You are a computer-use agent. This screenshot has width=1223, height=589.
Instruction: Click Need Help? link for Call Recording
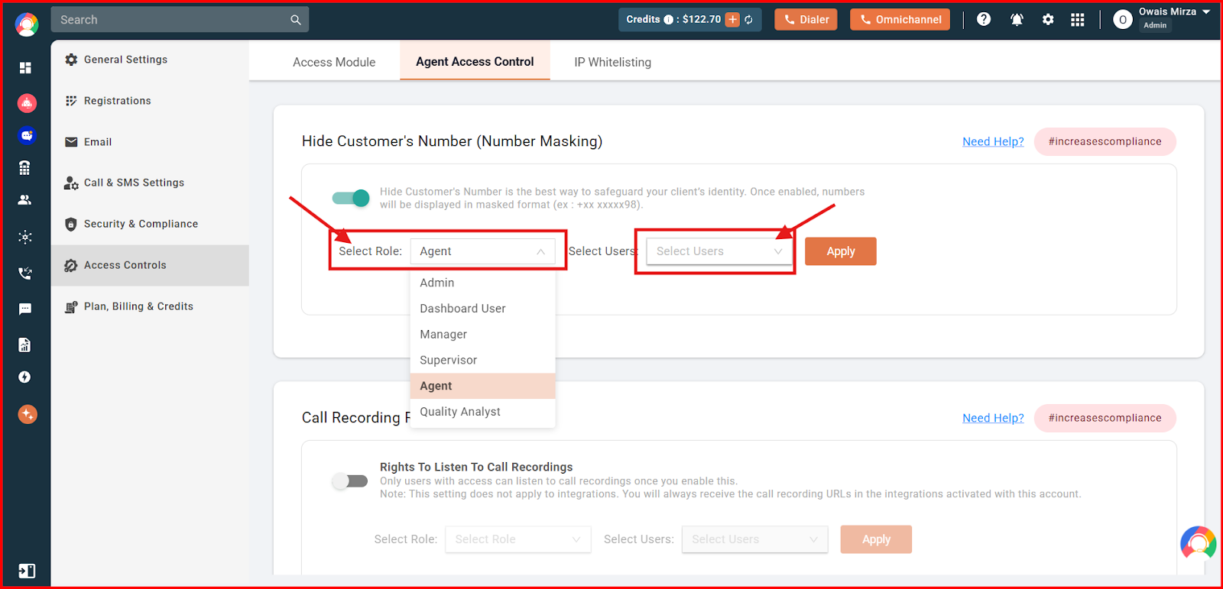[993, 418]
